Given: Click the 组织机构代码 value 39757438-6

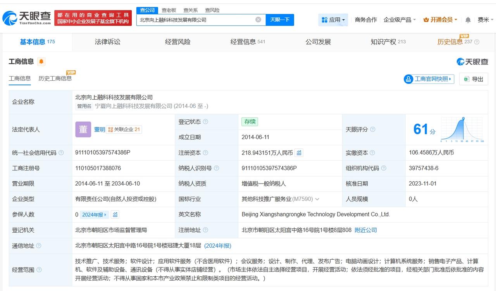Looking at the screenshot, I should (424, 168).
